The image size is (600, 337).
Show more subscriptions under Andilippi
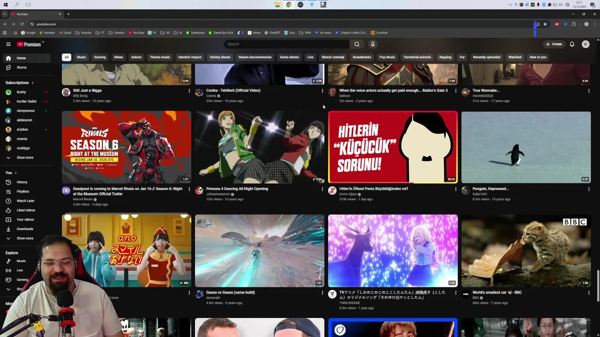click(26, 158)
